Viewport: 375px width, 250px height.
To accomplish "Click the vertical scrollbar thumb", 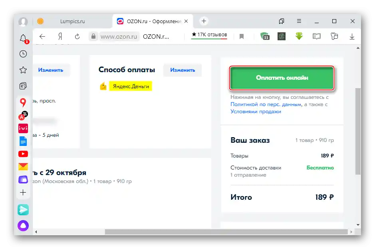I will click(358, 131).
